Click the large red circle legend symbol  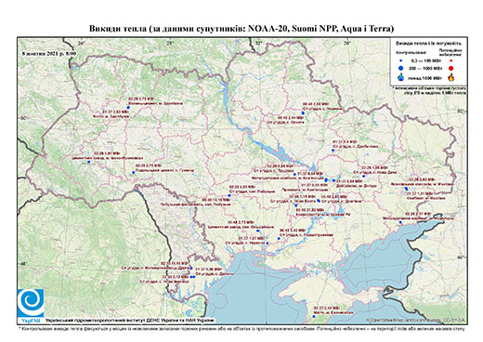tap(450, 68)
